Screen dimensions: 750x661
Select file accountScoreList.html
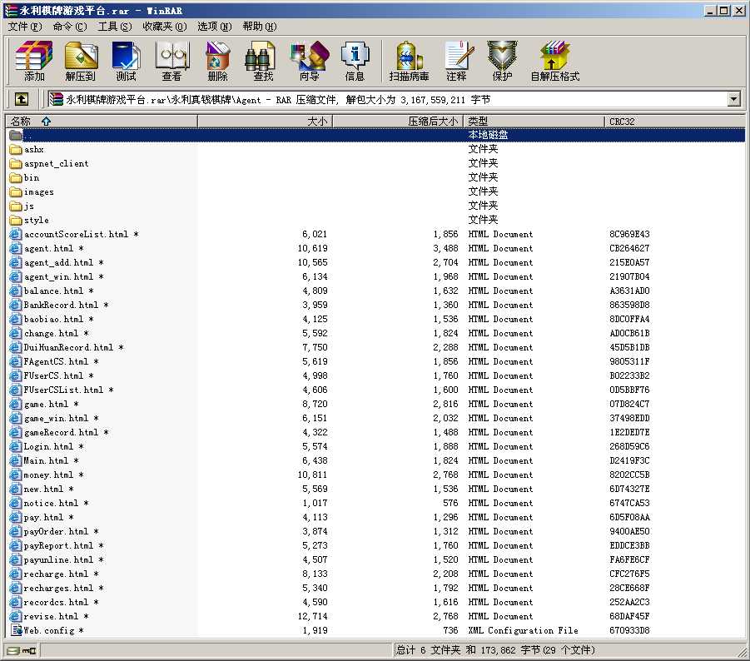point(76,235)
